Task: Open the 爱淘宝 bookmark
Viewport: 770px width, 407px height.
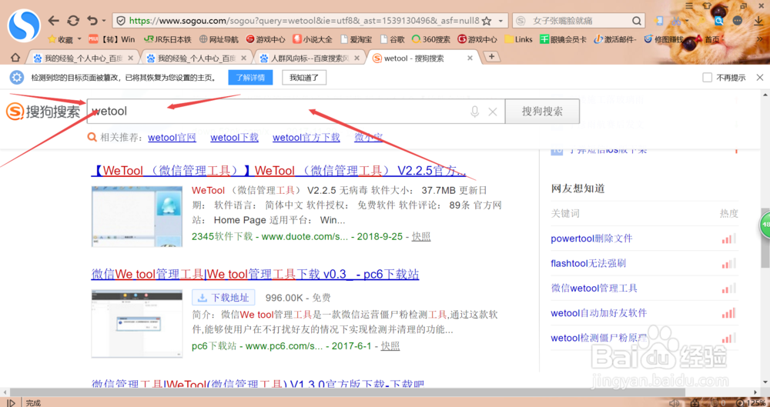Action: (x=356, y=39)
